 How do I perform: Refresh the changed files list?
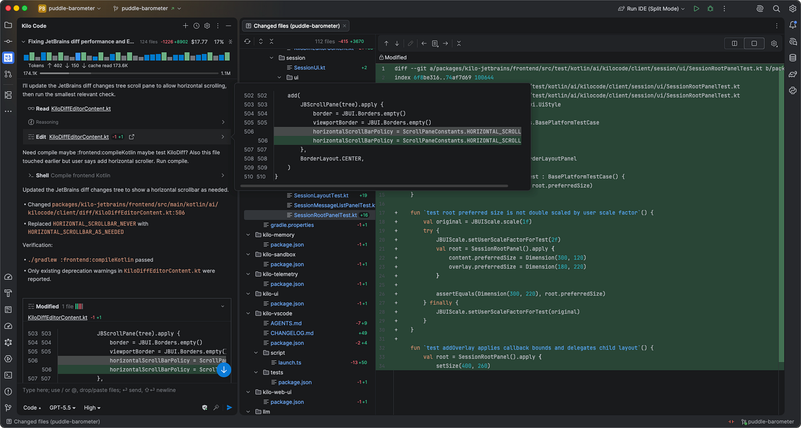[x=248, y=41]
